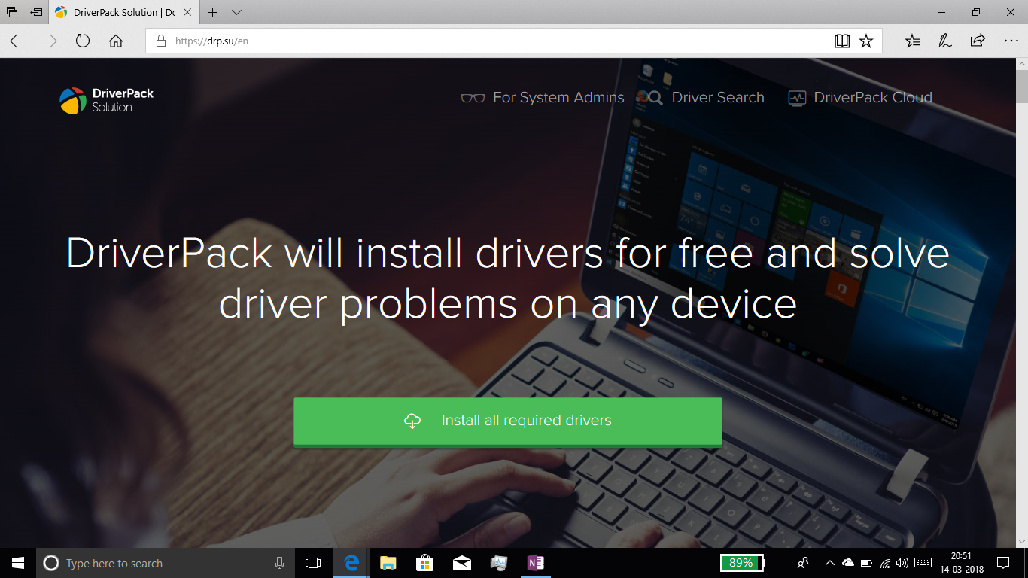Activate the microphone in the search box
The height and width of the screenshot is (578, 1028).
coord(278,562)
